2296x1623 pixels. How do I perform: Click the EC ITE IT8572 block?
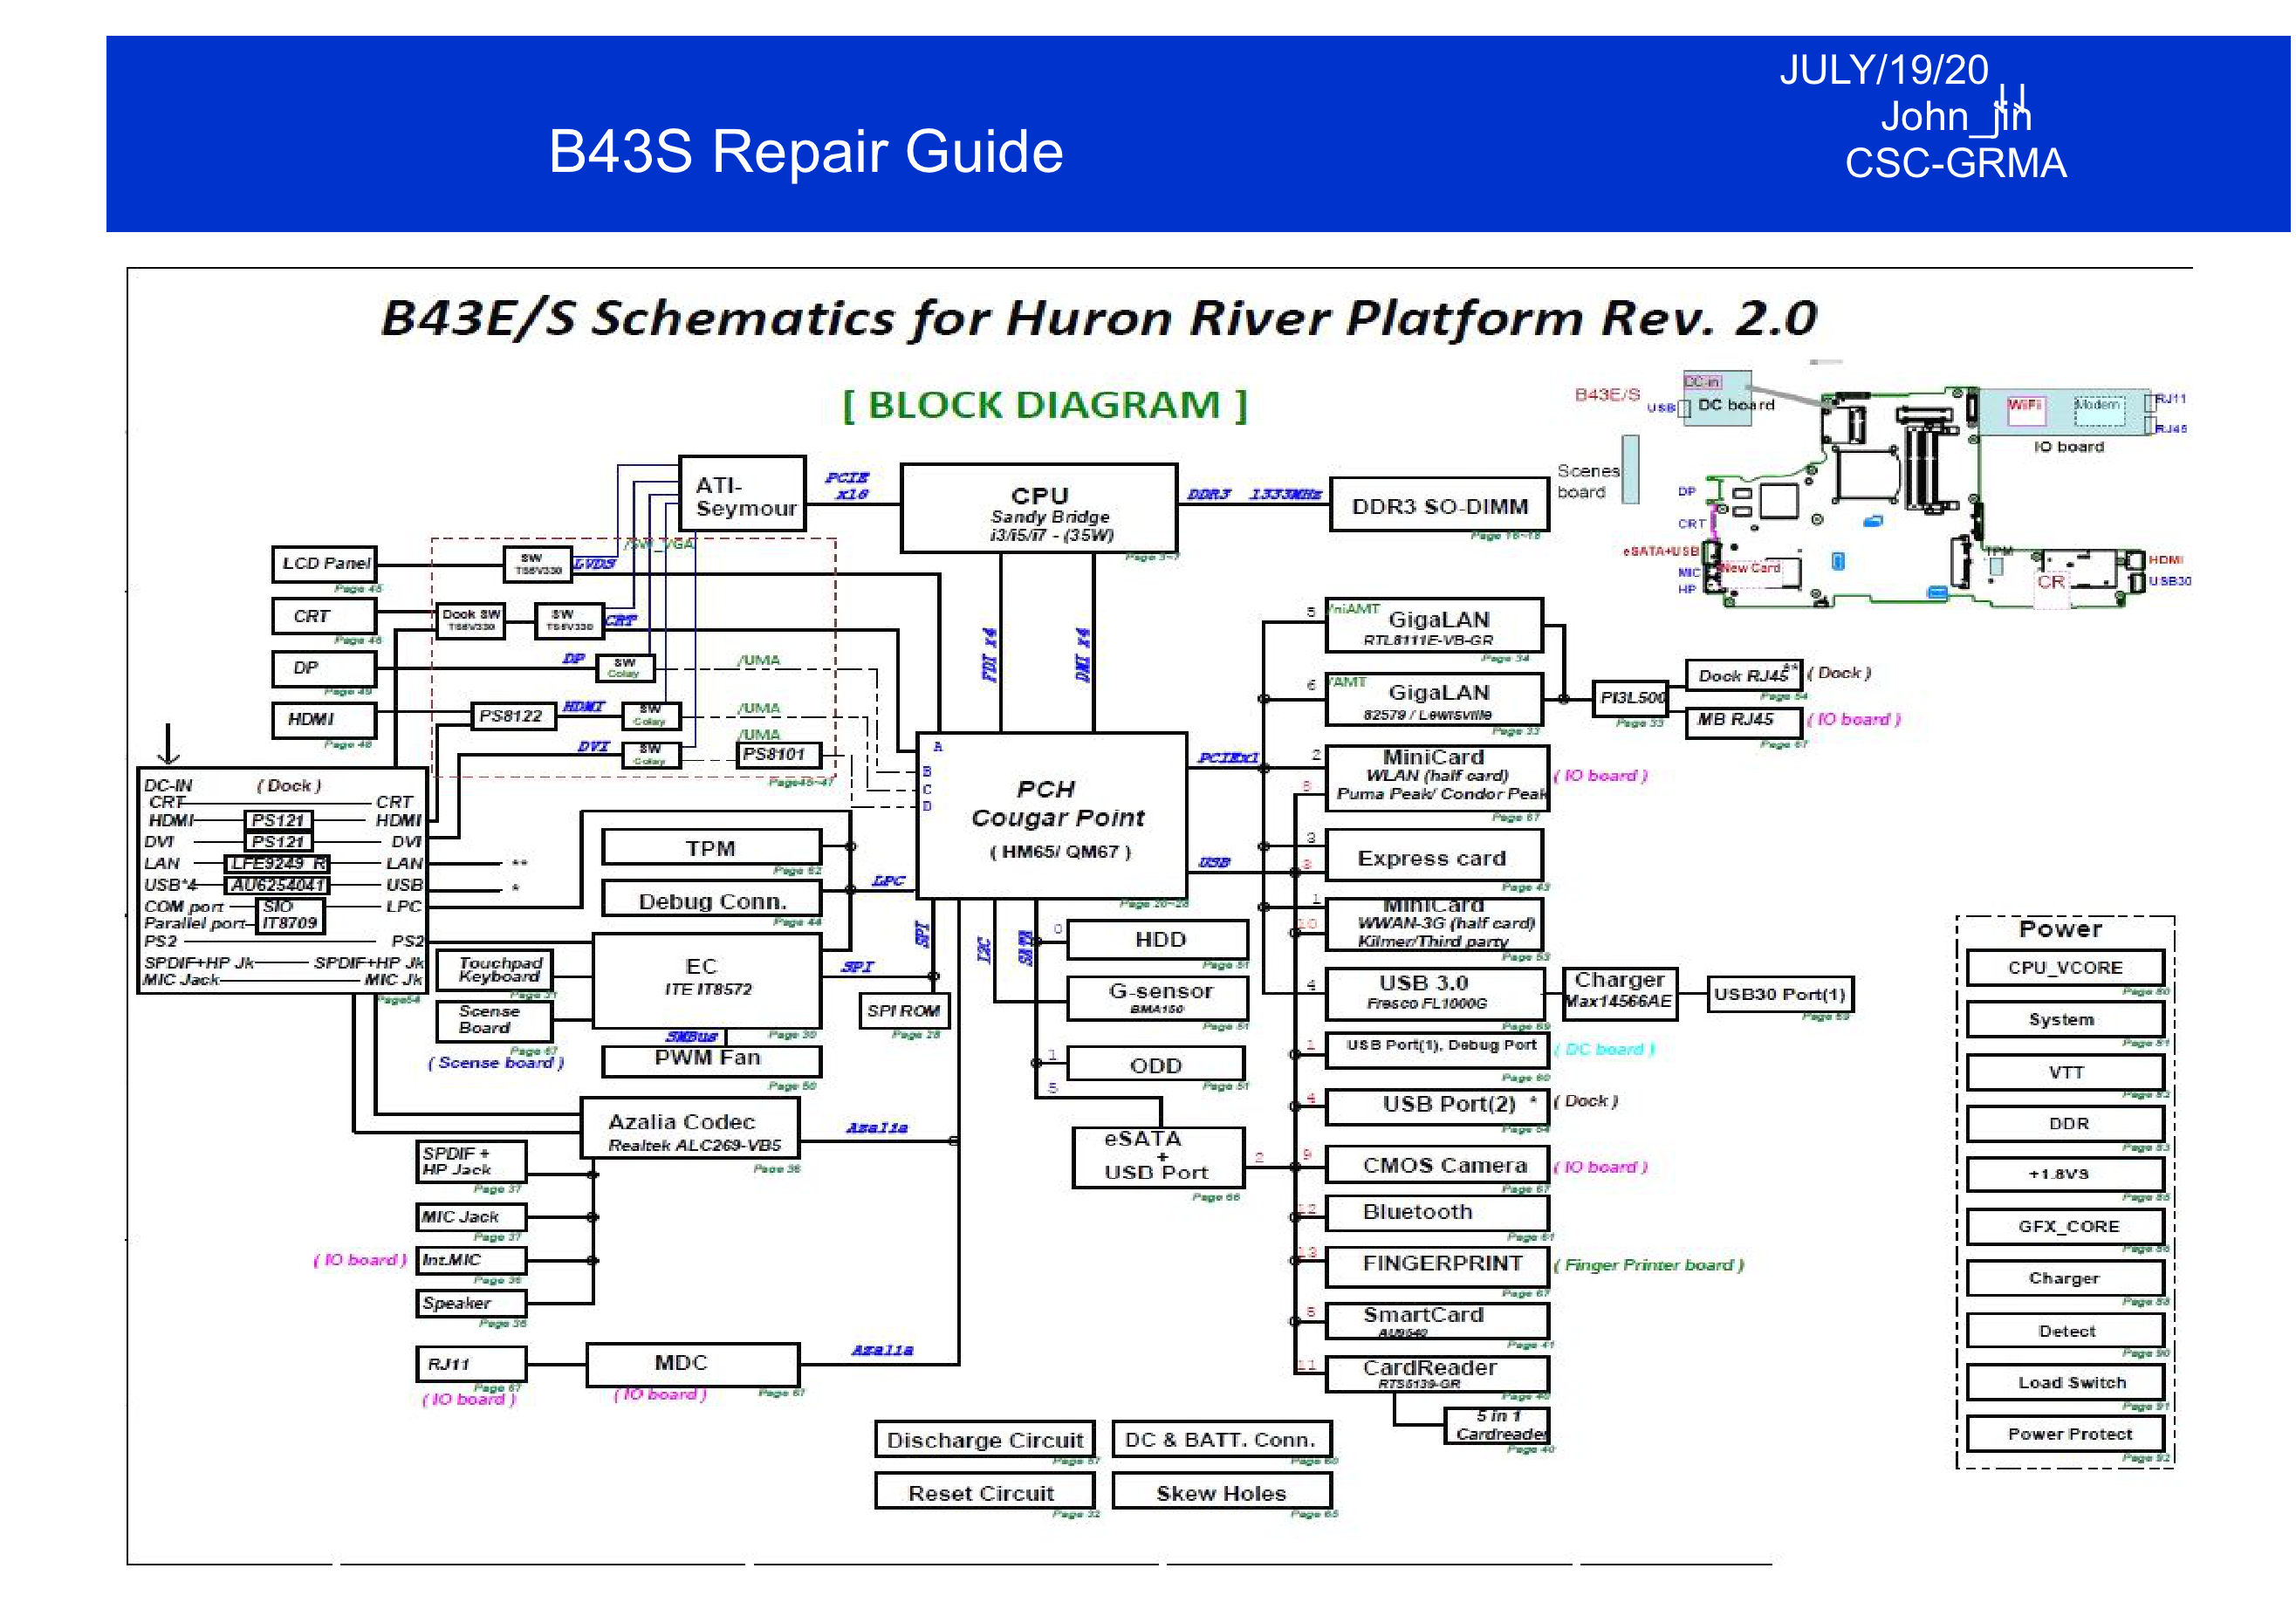click(x=707, y=980)
